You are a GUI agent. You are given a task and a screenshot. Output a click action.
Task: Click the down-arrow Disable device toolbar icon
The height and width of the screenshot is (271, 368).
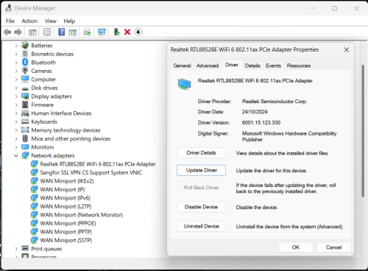coord(138,32)
